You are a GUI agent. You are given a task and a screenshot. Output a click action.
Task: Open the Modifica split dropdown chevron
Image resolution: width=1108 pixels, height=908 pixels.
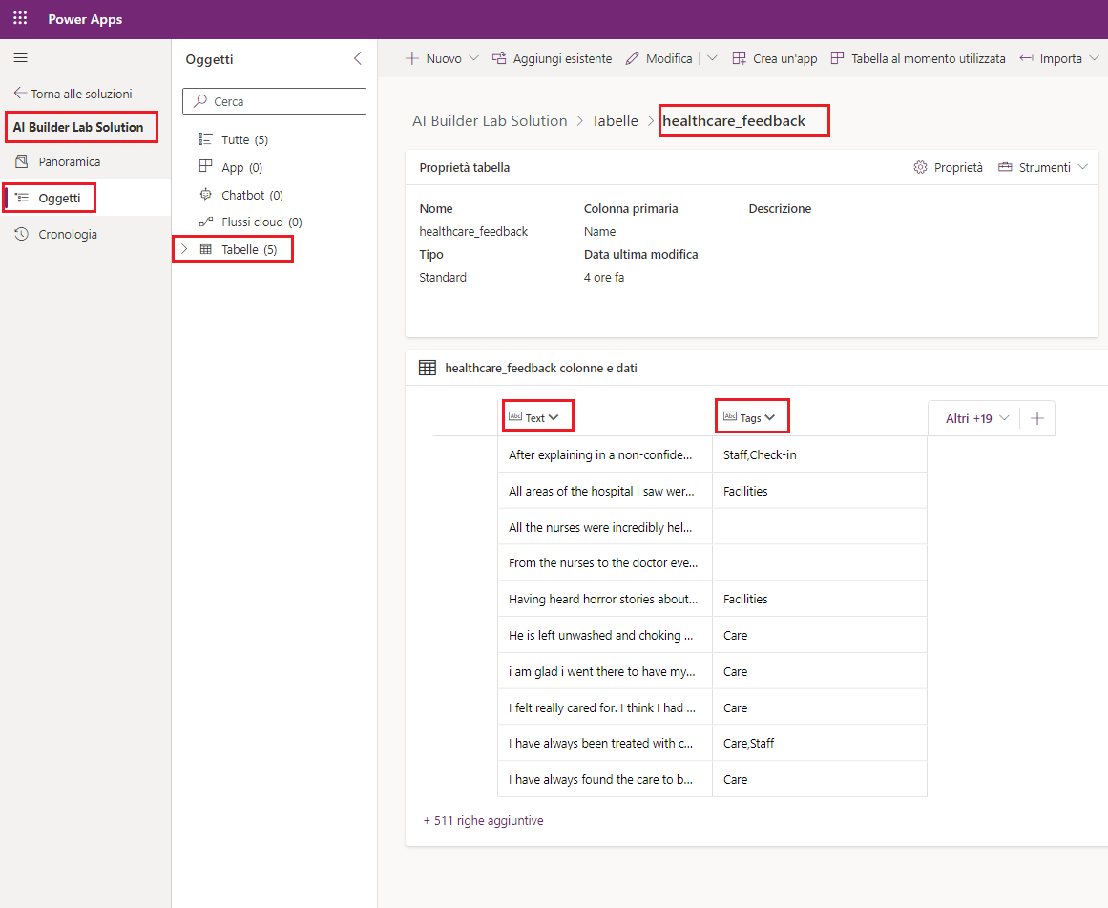[x=712, y=58]
